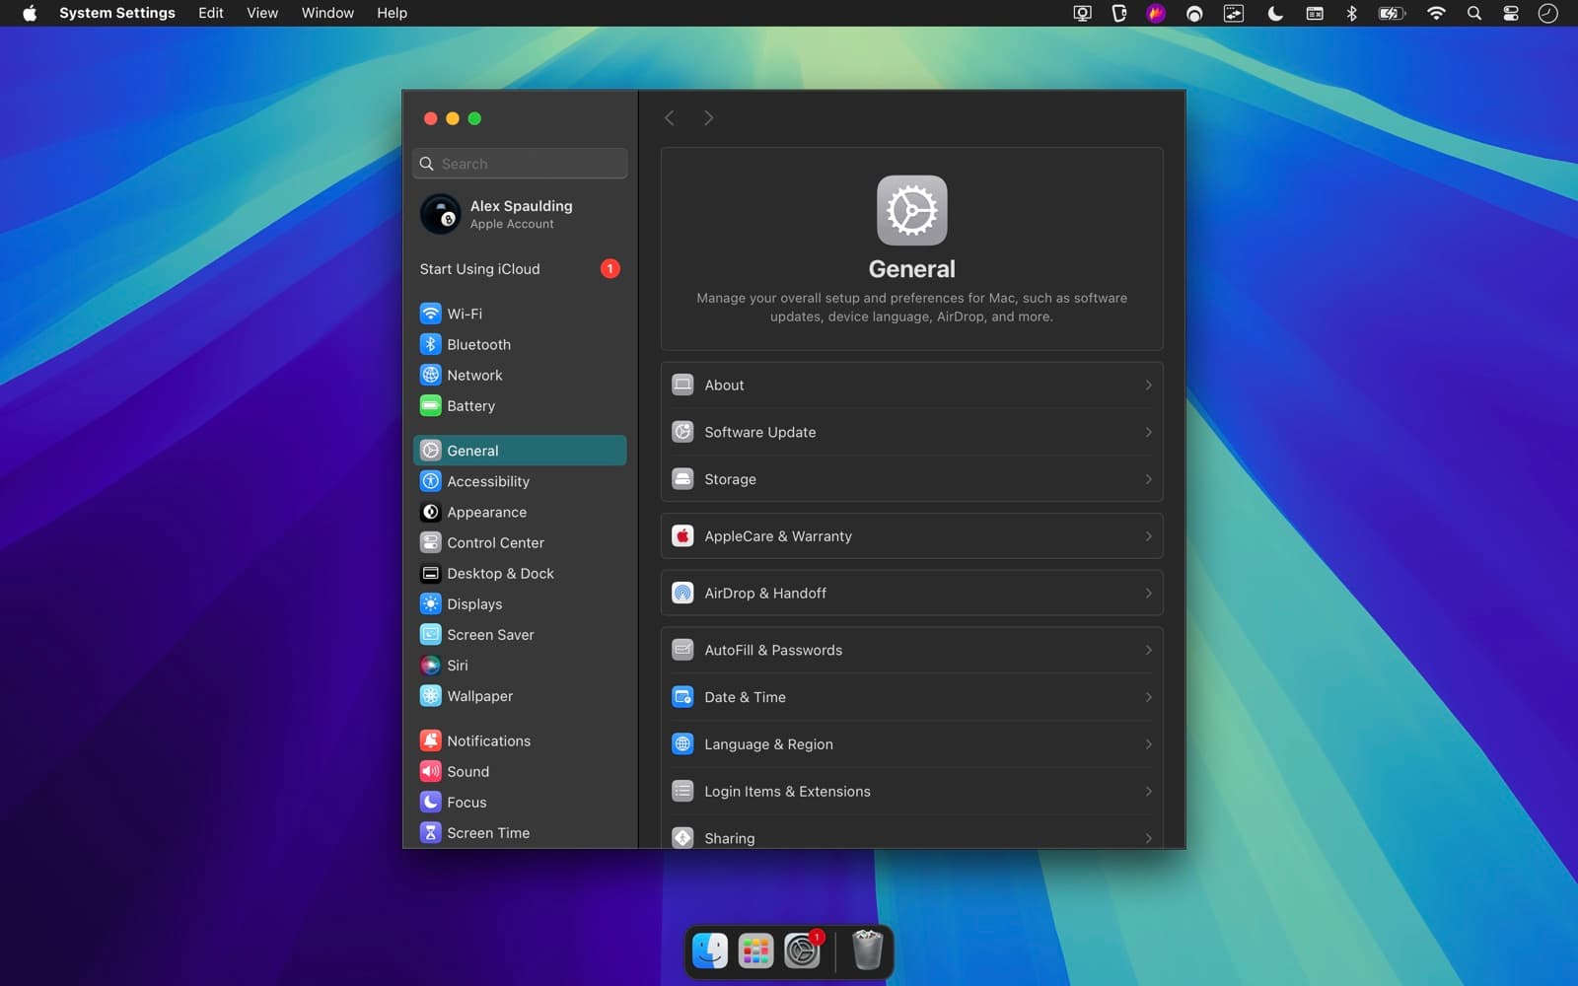Click the AirDrop & Handoff icon
The height and width of the screenshot is (986, 1578).
point(682,593)
